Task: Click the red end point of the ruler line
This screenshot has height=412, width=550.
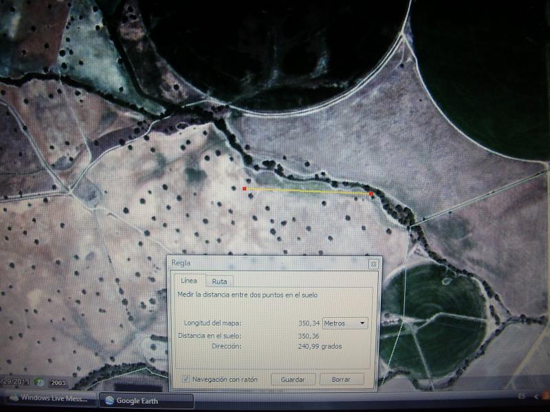Action: tap(371, 194)
